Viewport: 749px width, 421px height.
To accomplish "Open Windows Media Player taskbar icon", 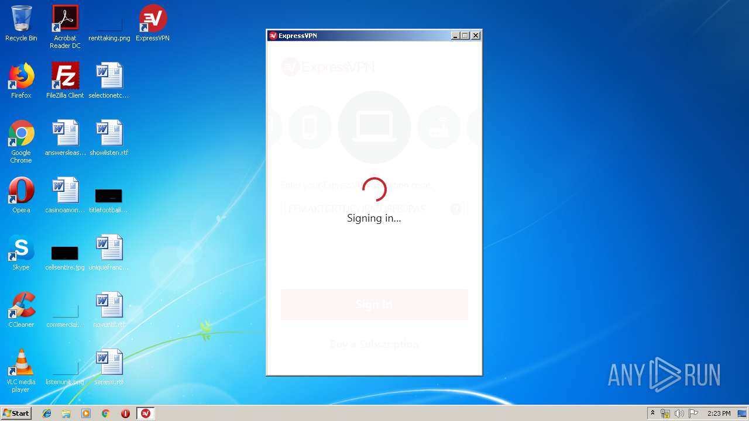I will point(86,413).
